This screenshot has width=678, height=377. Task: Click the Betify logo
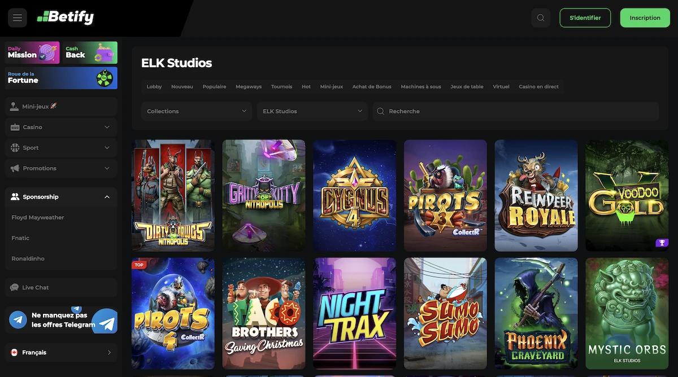coord(65,17)
